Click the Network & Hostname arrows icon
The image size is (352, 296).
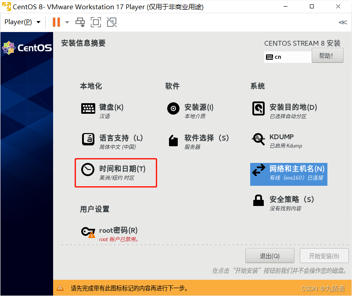pyautogui.click(x=259, y=170)
